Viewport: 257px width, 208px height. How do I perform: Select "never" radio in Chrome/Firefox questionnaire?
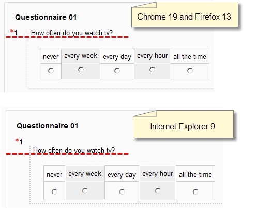click(x=51, y=71)
